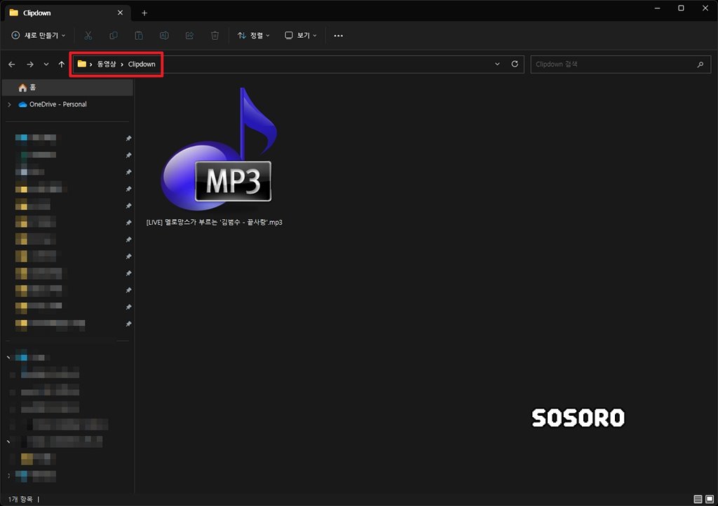
Task: Close the Clipdown tab
Action: click(x=120, y=13)
